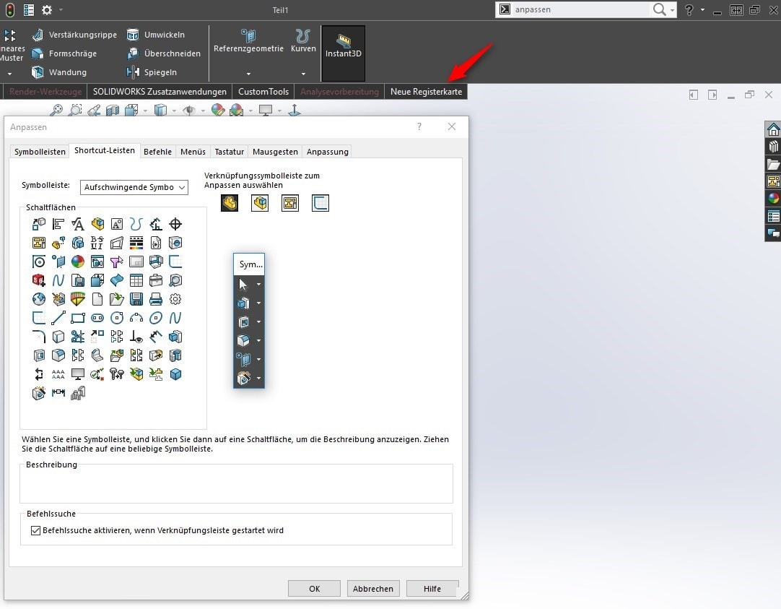
Task: Pick the globe icon in Schaltflächen
Action: pyautogui.click(x=39, y=299)
